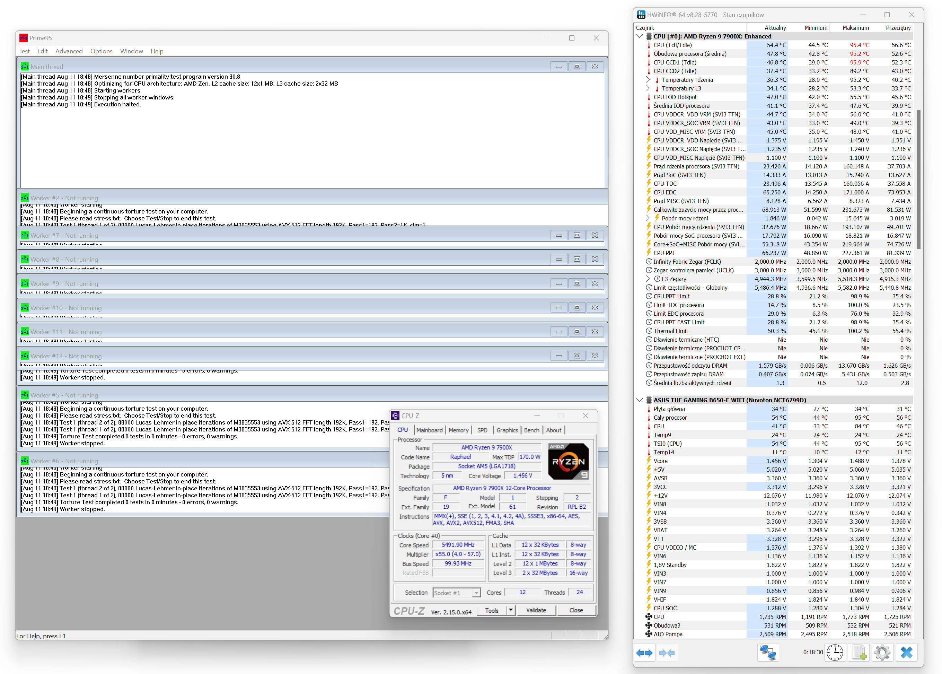Image resolution: width=942 pixels, height=674 pixels.
Task: Click the blue X close-sensors icon
Action: pos(906,653)
